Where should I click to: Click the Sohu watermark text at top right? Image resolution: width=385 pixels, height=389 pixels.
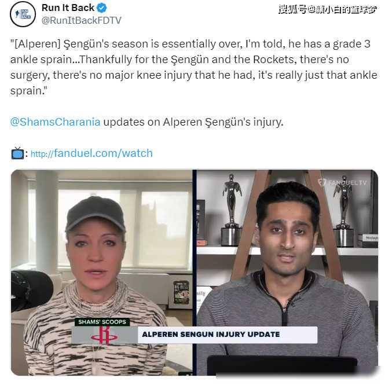tap(328, 9)
